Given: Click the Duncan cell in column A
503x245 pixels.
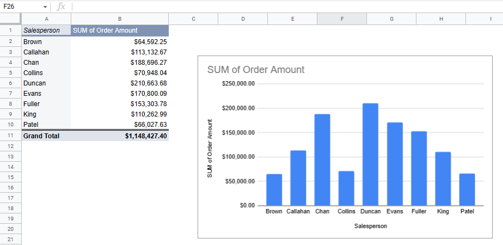Looking at the screenshot, I should click(x=46, y=83).
